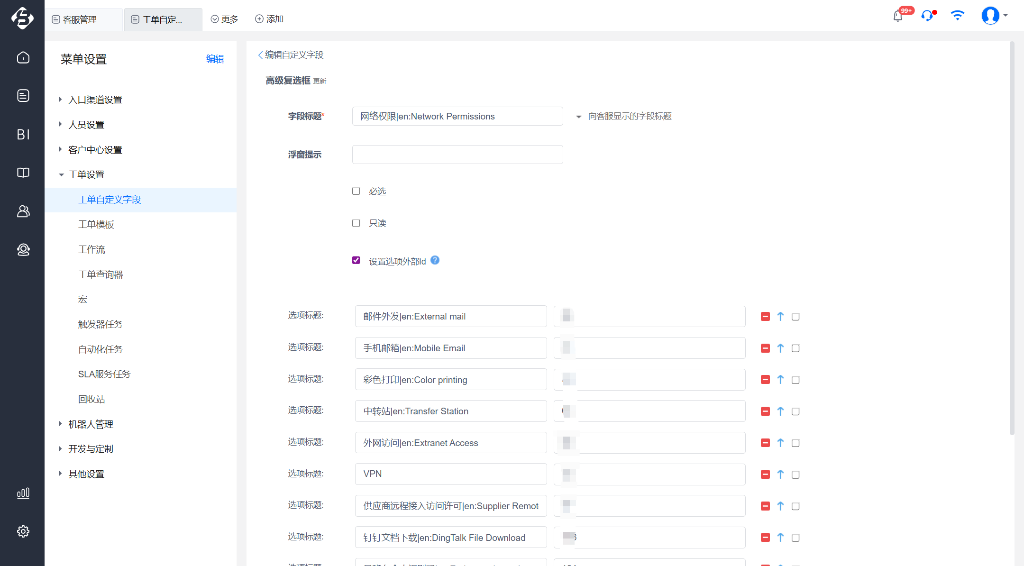This screenshot has width=1024, height=566.
Task: Open the user avatar dropdown arrow
Action: click(x=1006, y=16)
